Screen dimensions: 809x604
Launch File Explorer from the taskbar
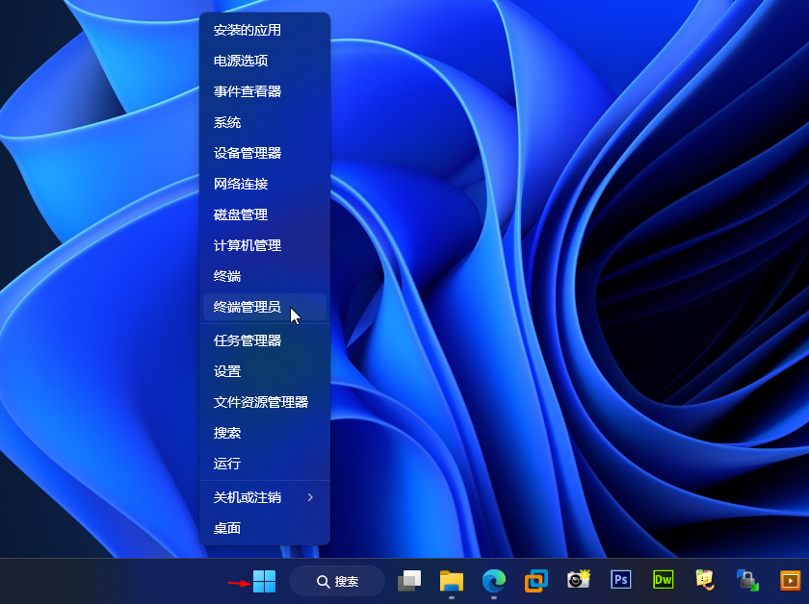pos(452,581)
